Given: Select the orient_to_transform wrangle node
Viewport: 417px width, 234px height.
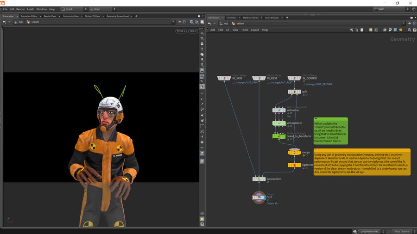Looking at the screenshot, I should [279, 136].
